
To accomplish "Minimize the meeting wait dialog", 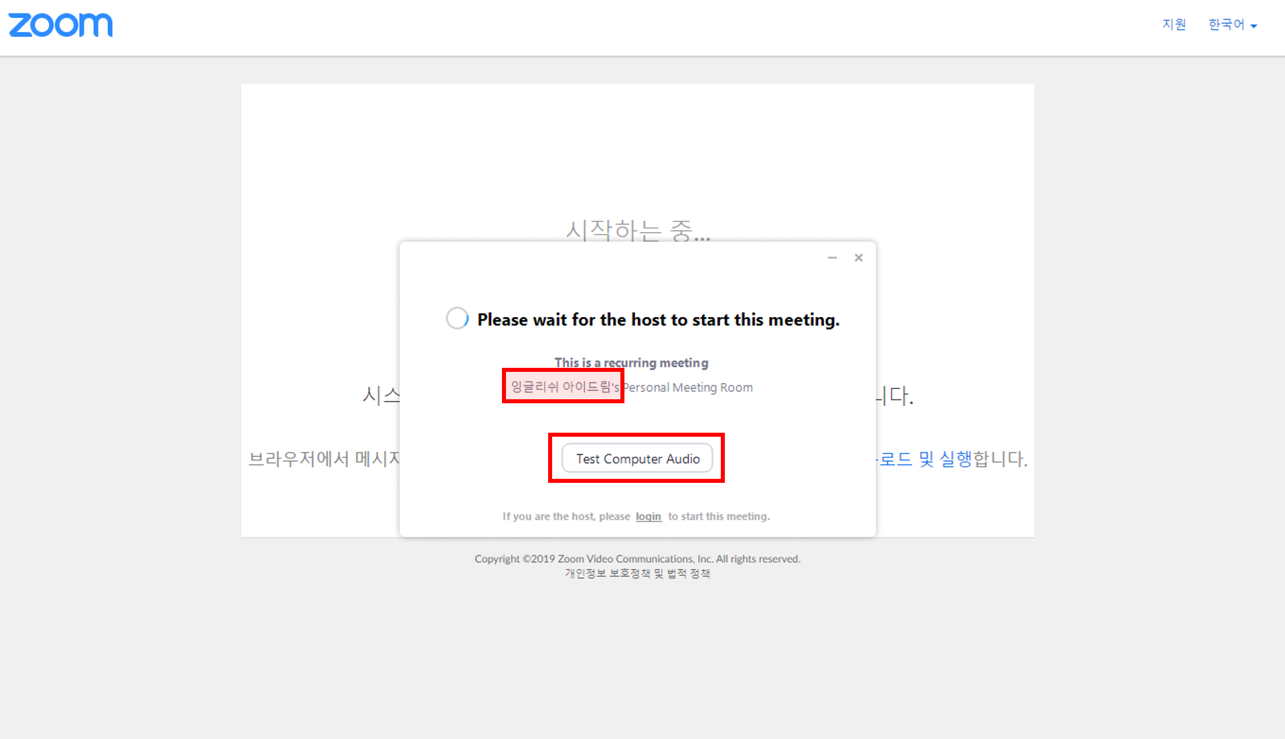I will click(x=832, y=257).
